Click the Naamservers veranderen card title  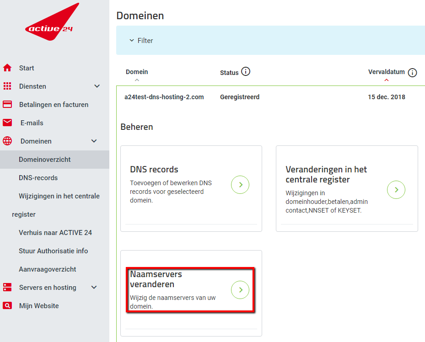click(x=156, y=279)
